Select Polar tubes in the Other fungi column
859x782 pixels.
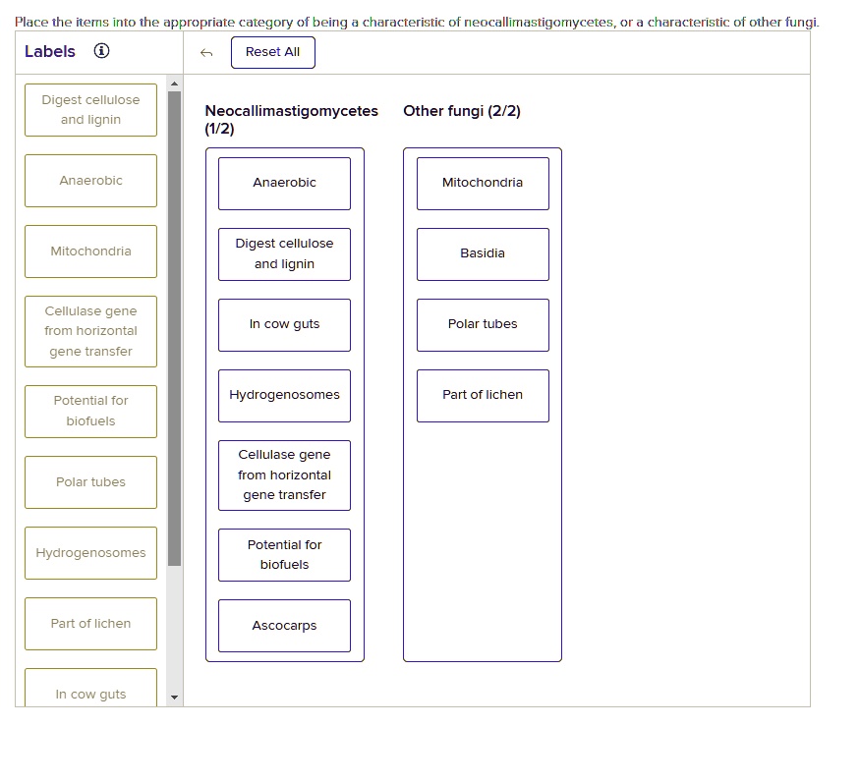(x=483, y=325)
